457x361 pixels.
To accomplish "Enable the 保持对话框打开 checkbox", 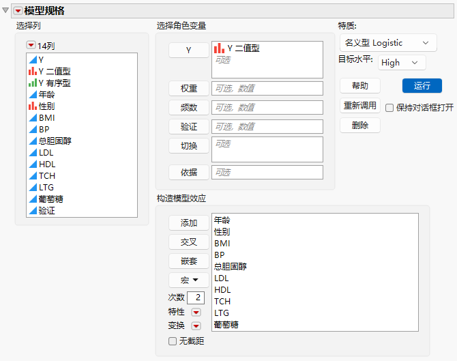I will [x=389, y=108].
